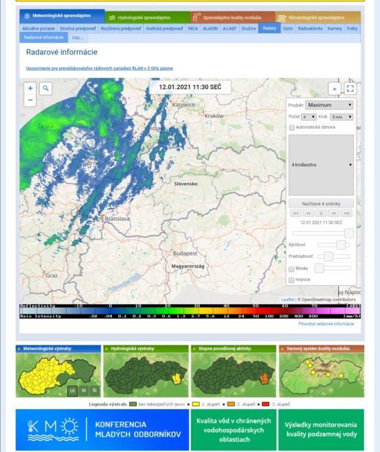The height and width of the screenshot is (452, 380).
Task: Click the Rýchlosť speed slider
Action: coord(333,244)
